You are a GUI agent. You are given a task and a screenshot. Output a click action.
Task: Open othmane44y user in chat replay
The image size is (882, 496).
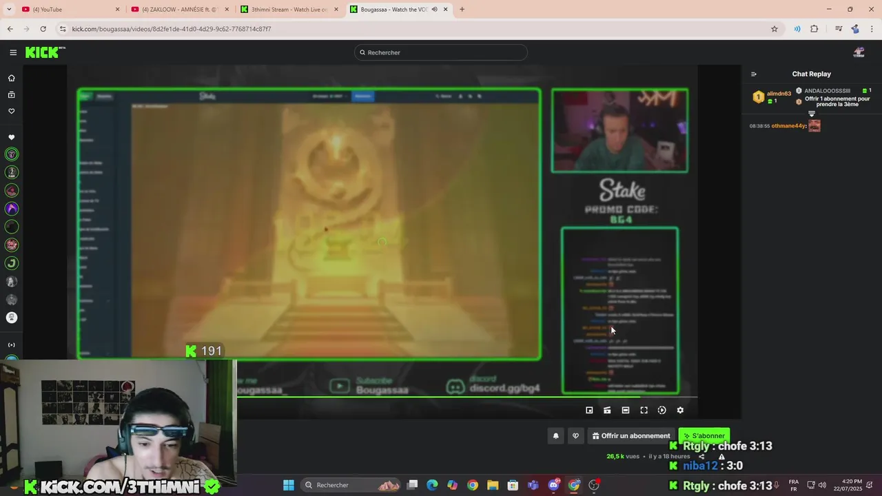tap(788, 126)
